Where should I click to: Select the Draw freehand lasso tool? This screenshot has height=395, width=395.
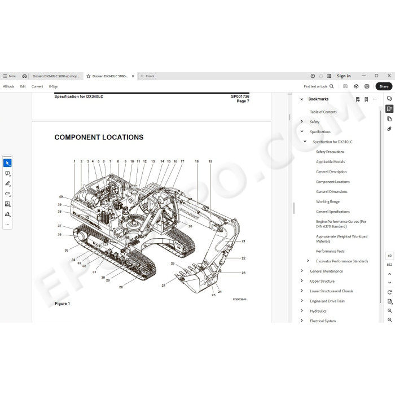tap(7, 194)
